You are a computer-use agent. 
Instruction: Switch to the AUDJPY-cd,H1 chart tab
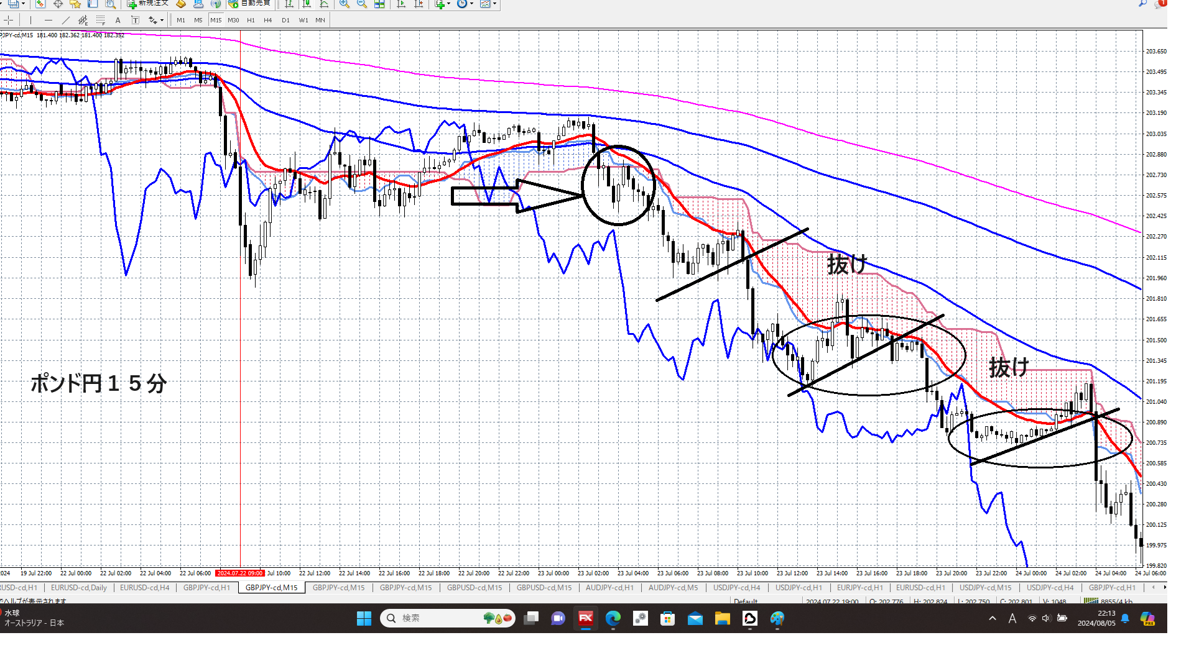(609, 587)
